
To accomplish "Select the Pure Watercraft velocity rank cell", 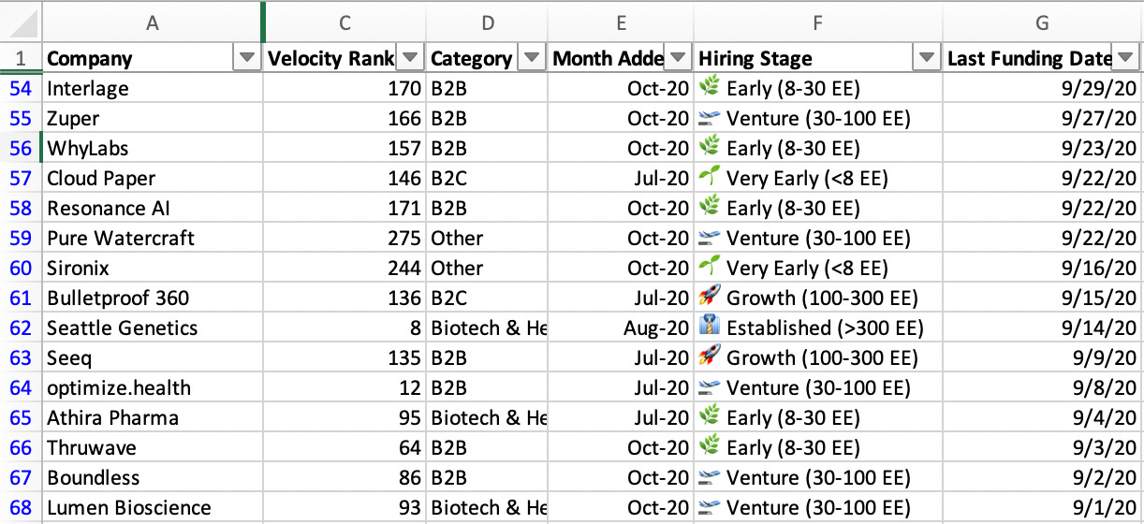I will click(x=345, y=238).
